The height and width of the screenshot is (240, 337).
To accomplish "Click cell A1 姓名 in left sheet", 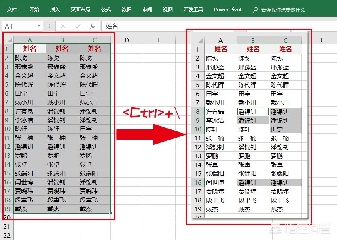I will click(30, 49).
